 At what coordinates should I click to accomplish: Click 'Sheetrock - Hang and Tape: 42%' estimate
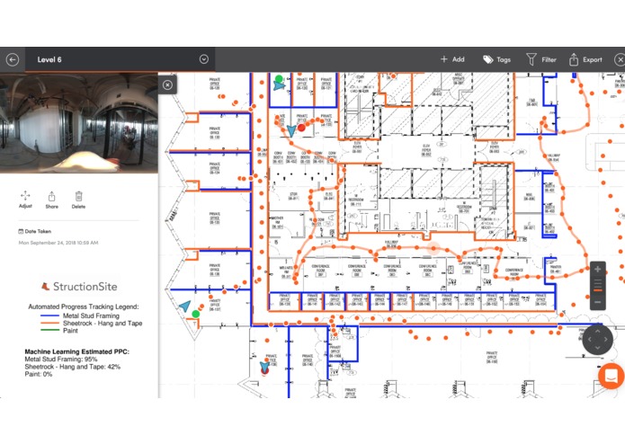[x=73, y=367]
